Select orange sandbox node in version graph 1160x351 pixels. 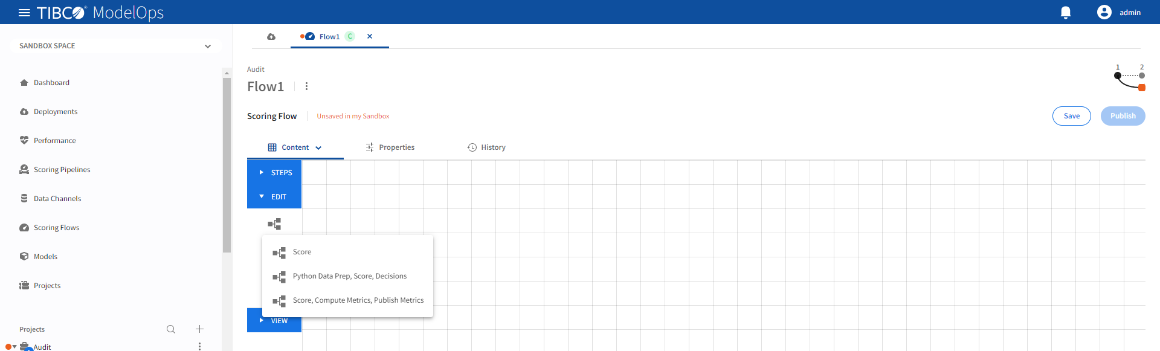pyautogui.click(x=1142, y=88)
